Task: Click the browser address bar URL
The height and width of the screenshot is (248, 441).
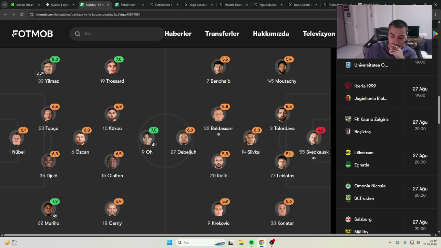Action: (x=88, y=14)
